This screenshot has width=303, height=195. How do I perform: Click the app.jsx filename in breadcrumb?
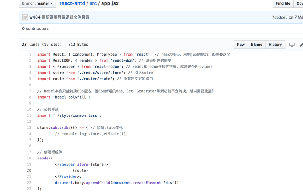click(110, 3)
